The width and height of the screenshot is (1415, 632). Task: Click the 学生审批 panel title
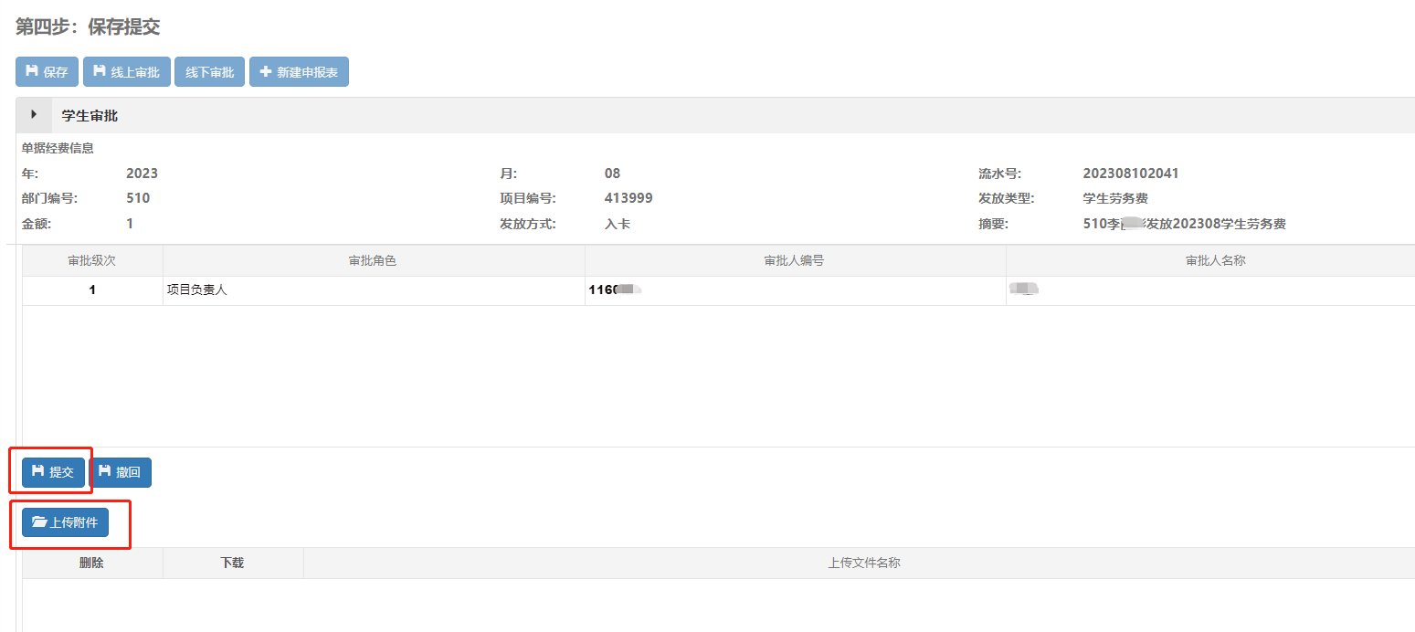click(90, 116)
